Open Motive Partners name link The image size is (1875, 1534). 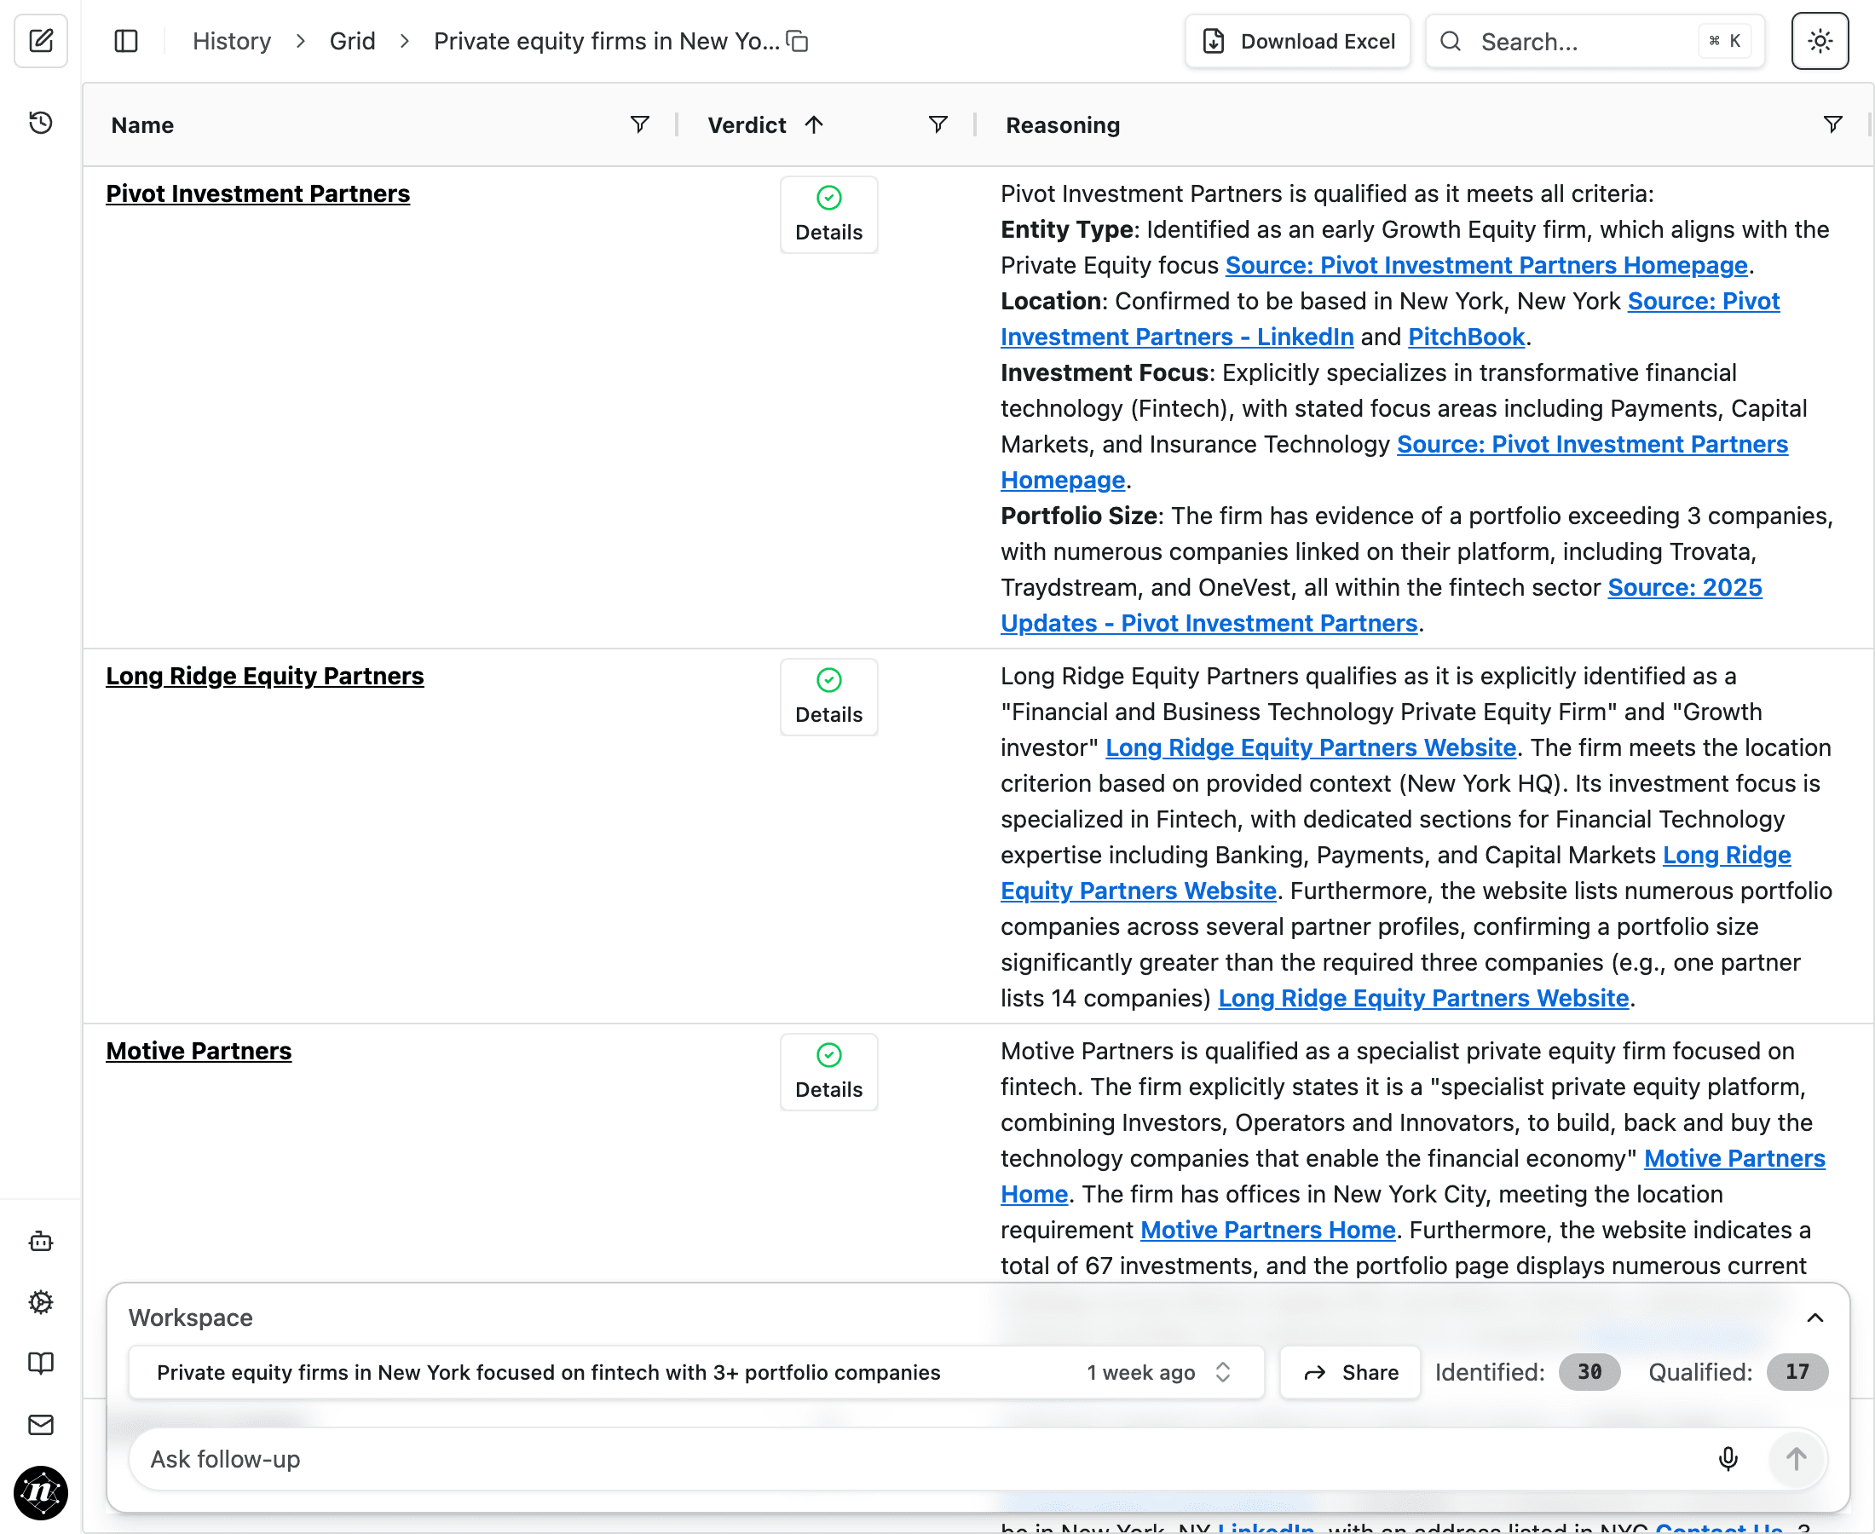pyautogui.click(x=198, y=1051)
